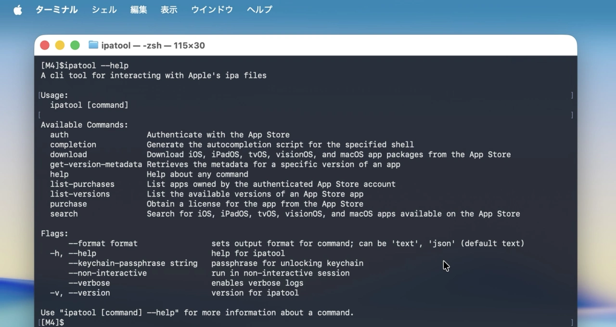The height and width of the screenshot is (327, 616).
Task: Click the 'help' command name in the command list
Action: coord(59,174)
